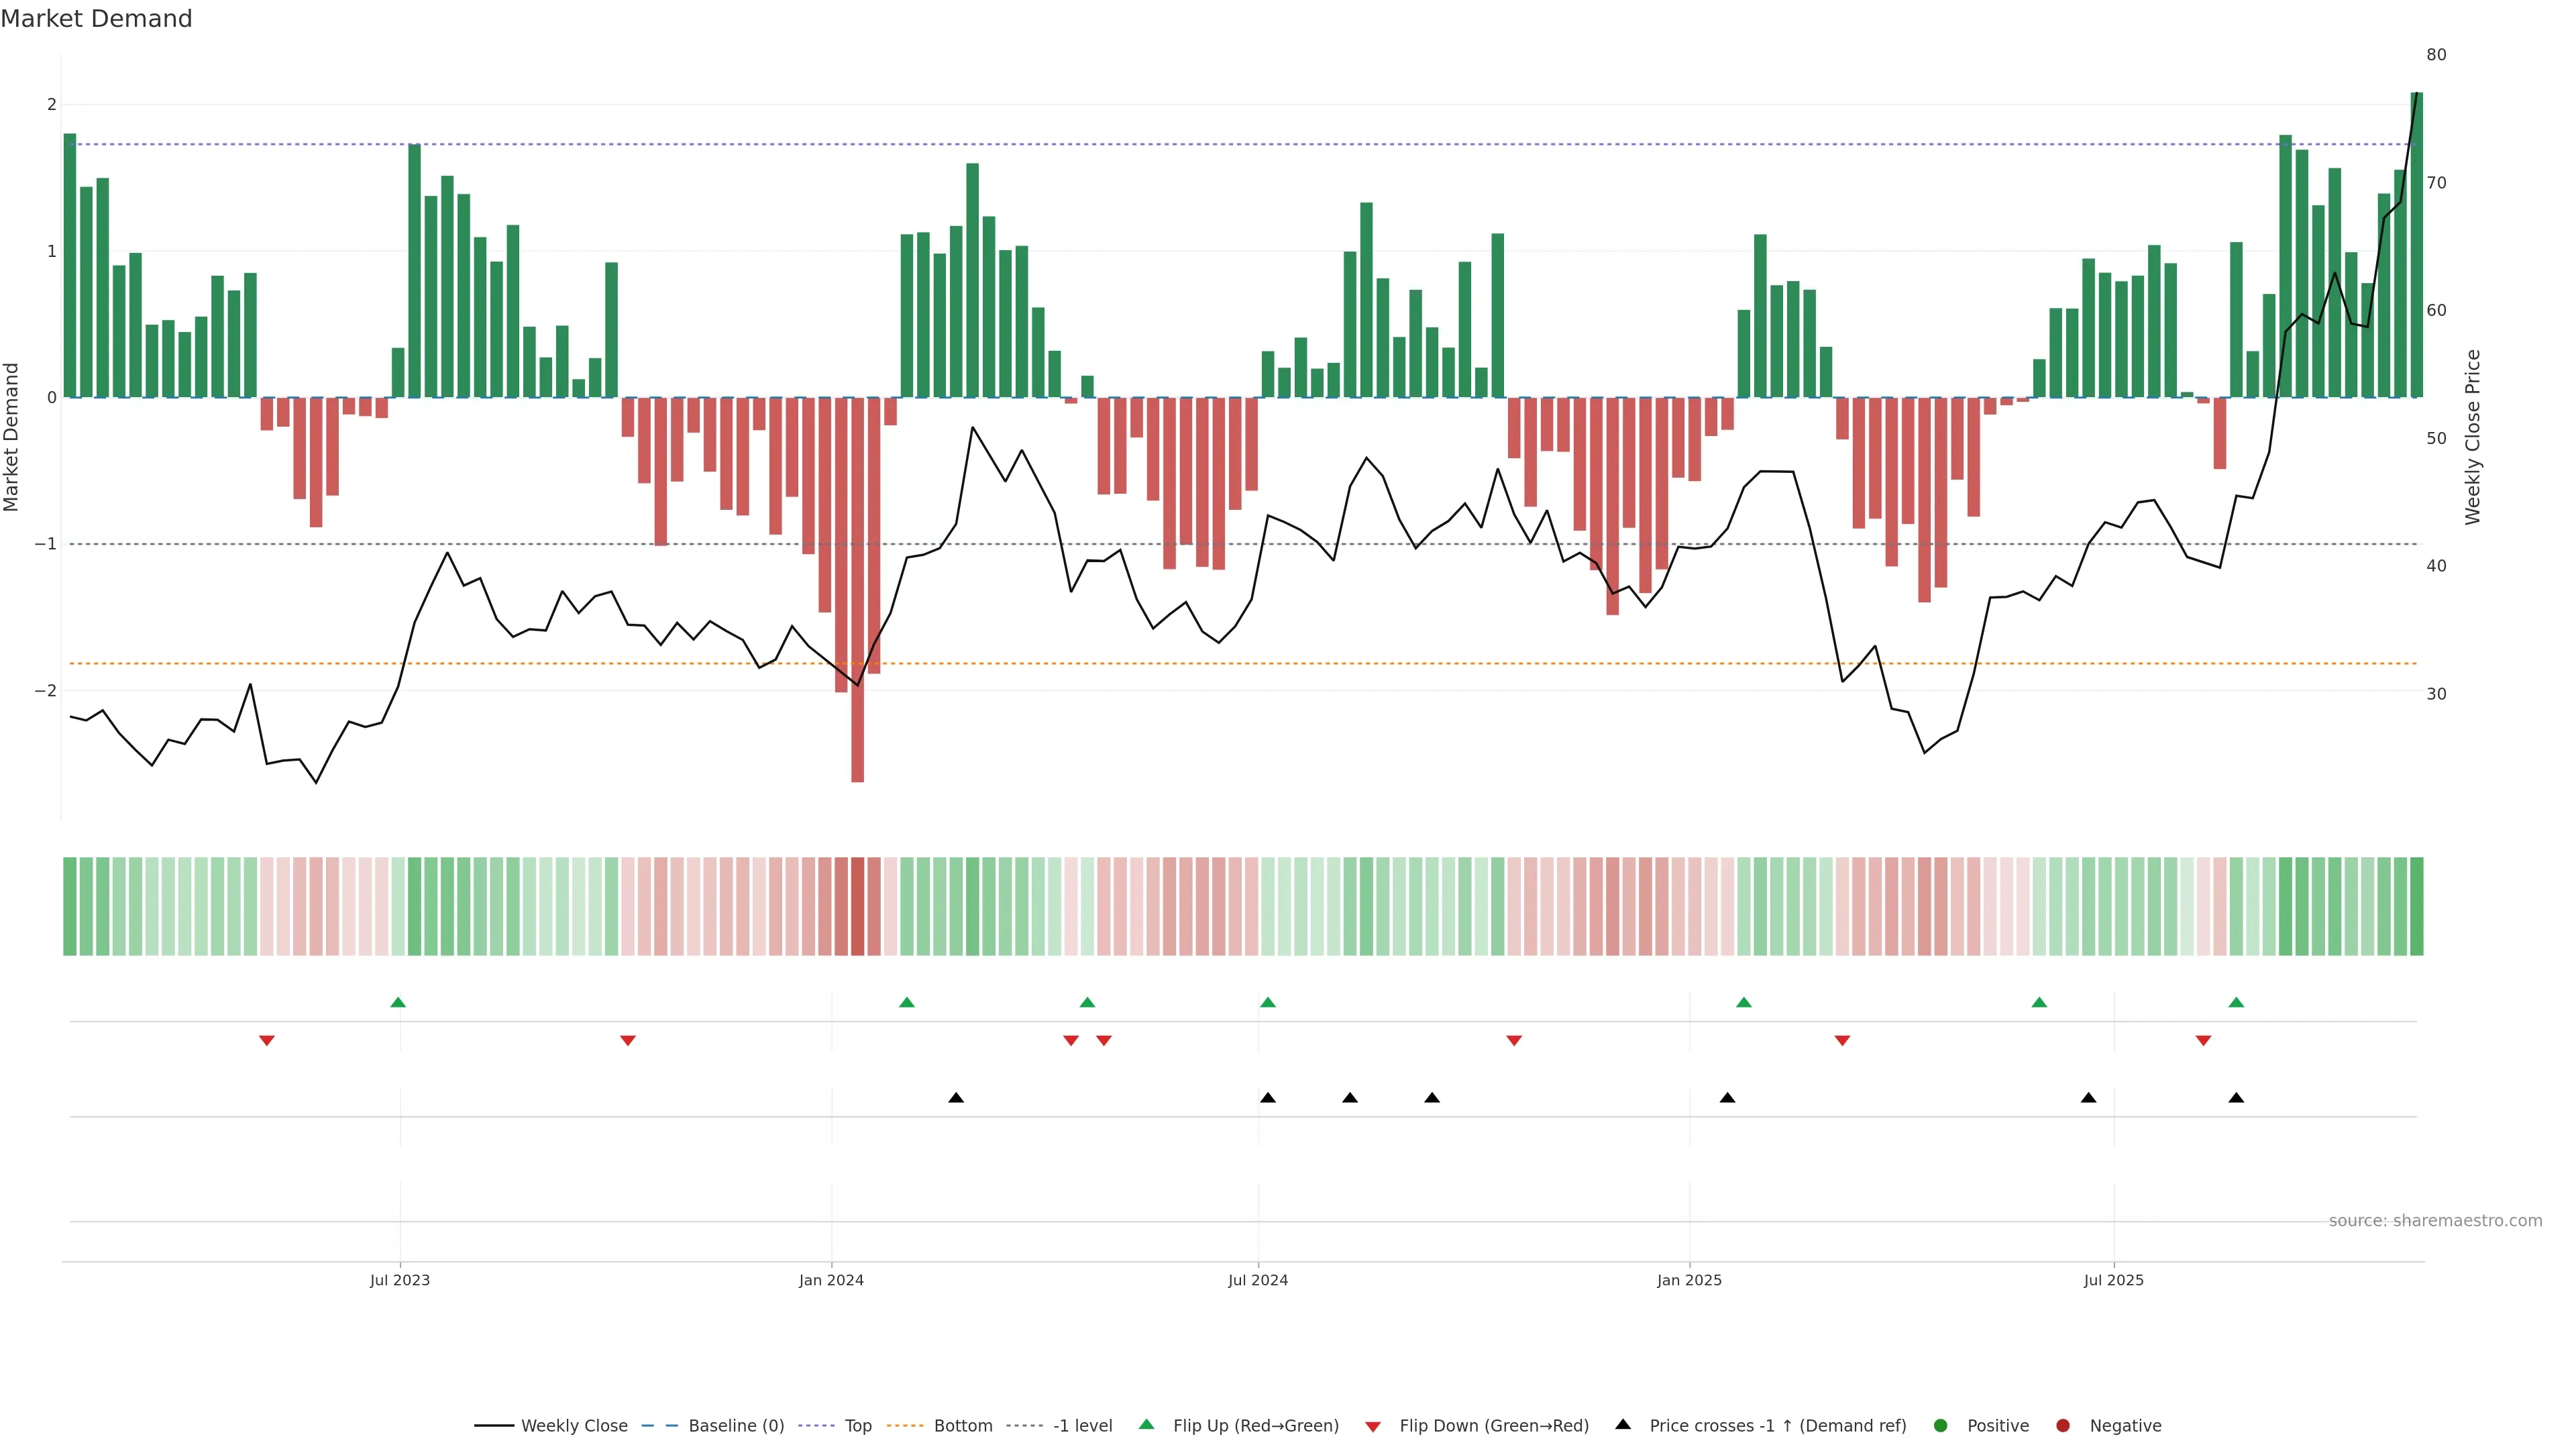Click the last green Flip Up marker after Jul 2025
Viewport: 2576px width, 1449px height.
pyautogui.click(x=2237, y=1002)
